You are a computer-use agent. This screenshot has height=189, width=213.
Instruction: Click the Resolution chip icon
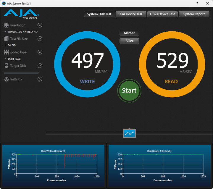[x=6, y=25]
